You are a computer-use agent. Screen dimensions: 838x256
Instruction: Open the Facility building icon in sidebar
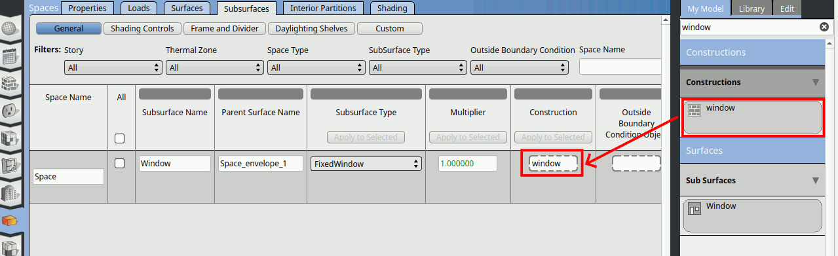click(10, 193)
